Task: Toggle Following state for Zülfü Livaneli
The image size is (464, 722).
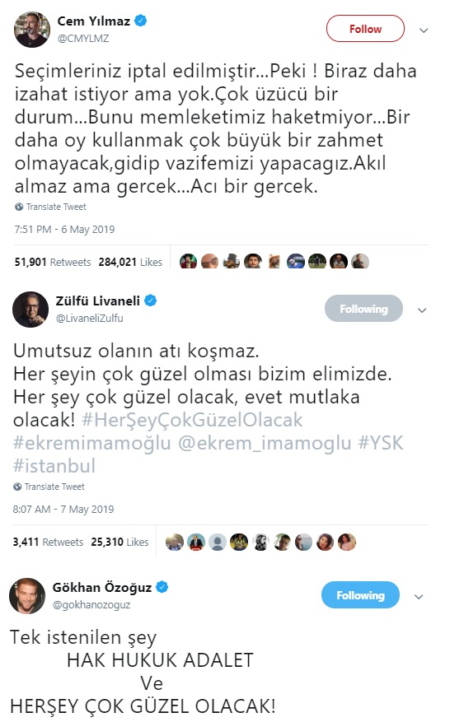Action: [x=363, y=309]
